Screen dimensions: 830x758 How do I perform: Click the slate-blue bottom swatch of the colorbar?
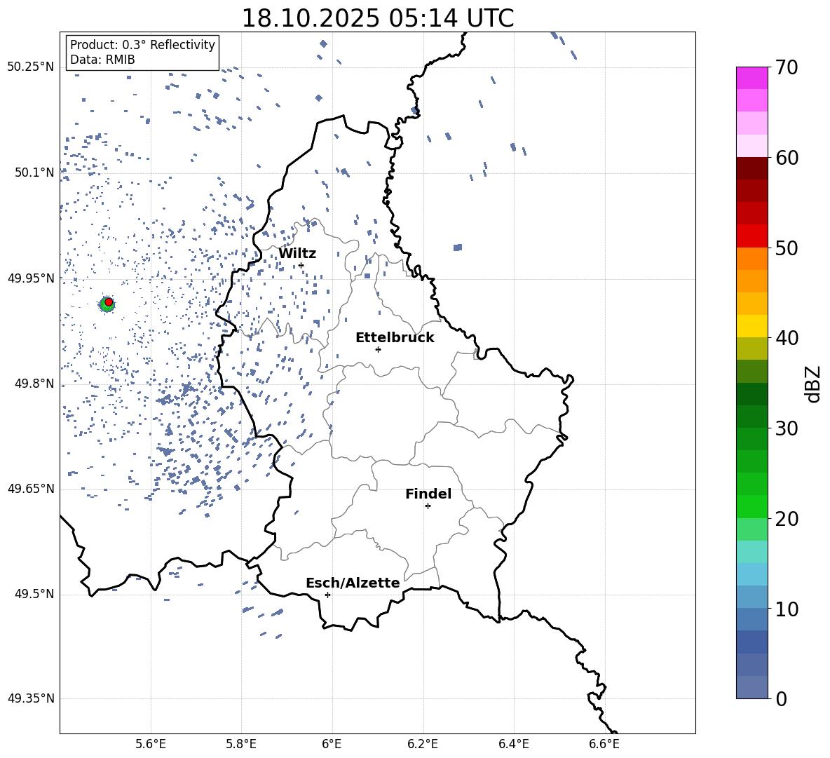coord(752,687)
